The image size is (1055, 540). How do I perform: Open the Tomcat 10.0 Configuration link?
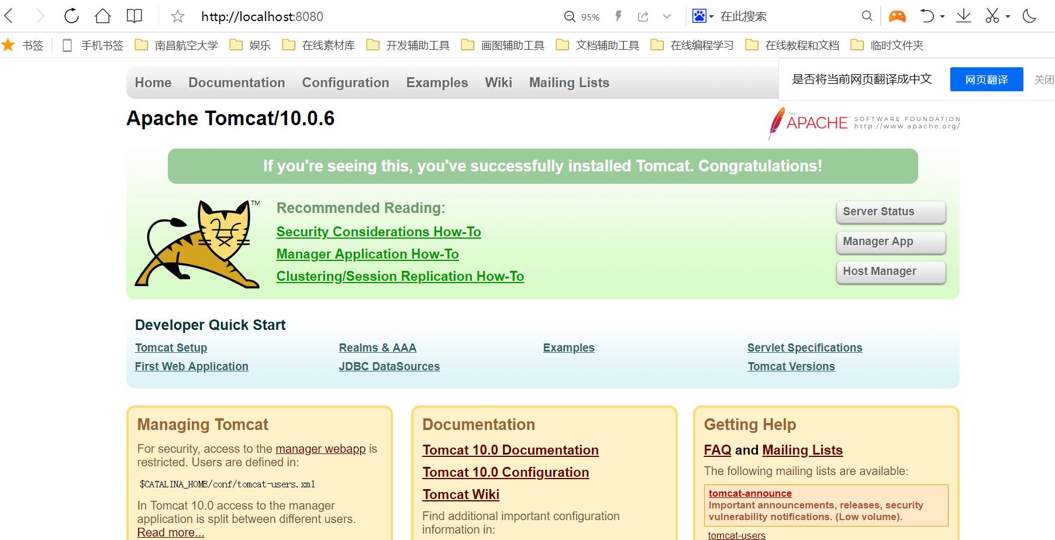[x=506, y=472]
